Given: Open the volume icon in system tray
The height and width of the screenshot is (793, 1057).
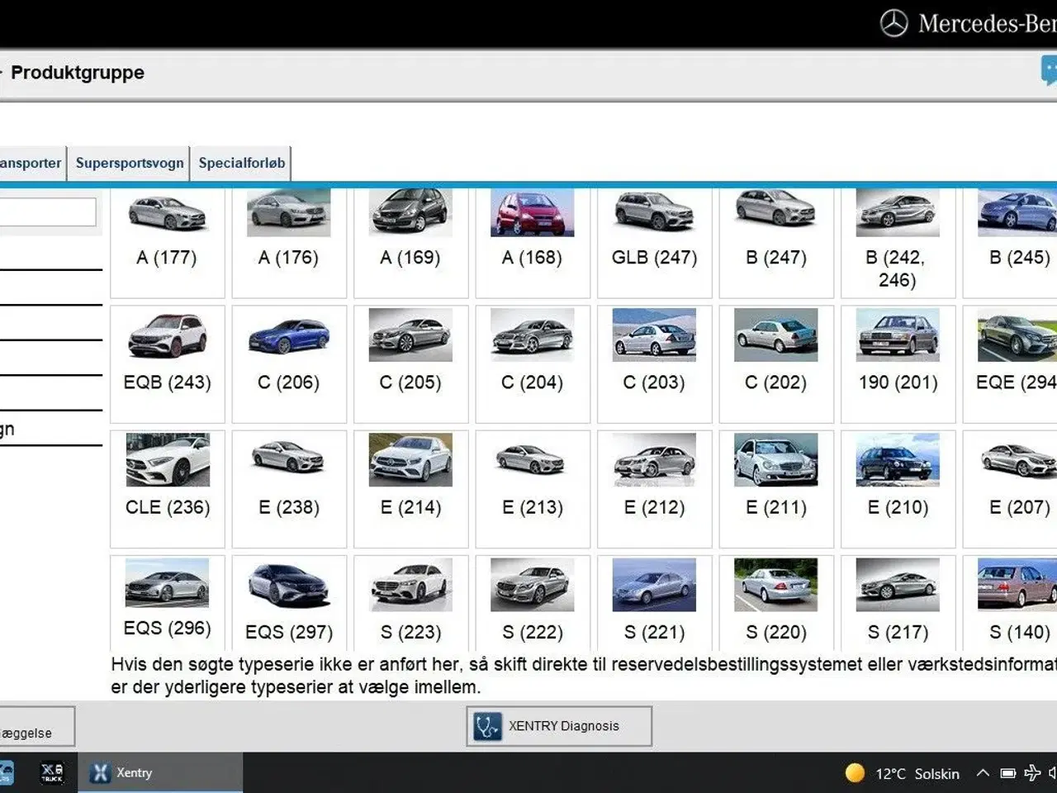Looking at the screenshot, I should click(x=1053, y=773).
